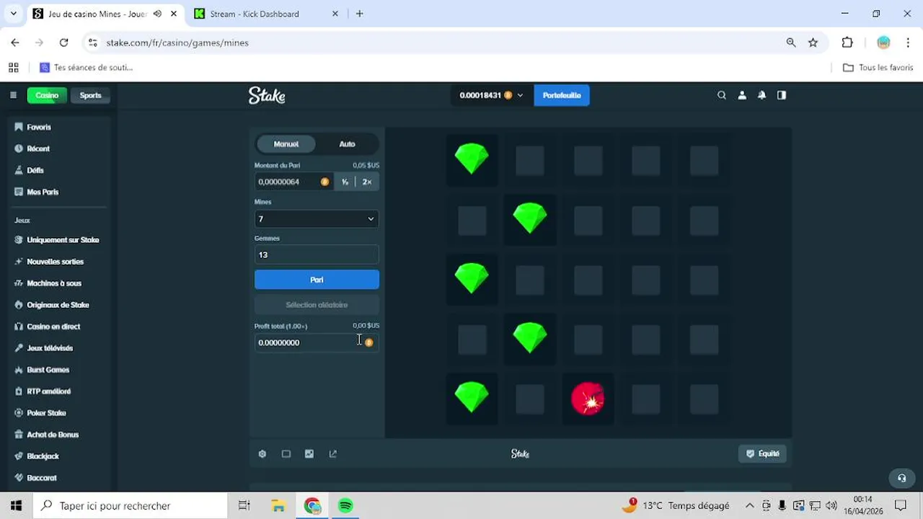923x519 pixels.
Task: Toggle the side panel icon in header
Action: [x=782, y=95]
